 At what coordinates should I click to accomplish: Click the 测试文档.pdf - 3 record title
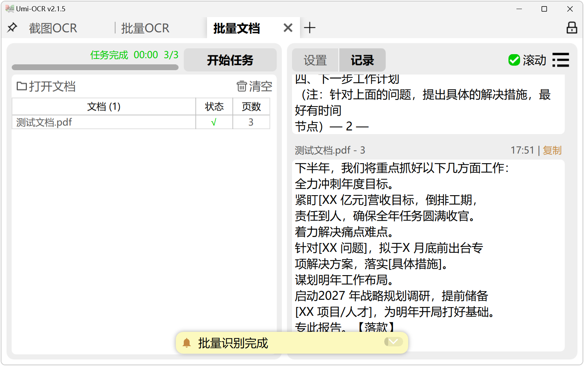point(330,150)
